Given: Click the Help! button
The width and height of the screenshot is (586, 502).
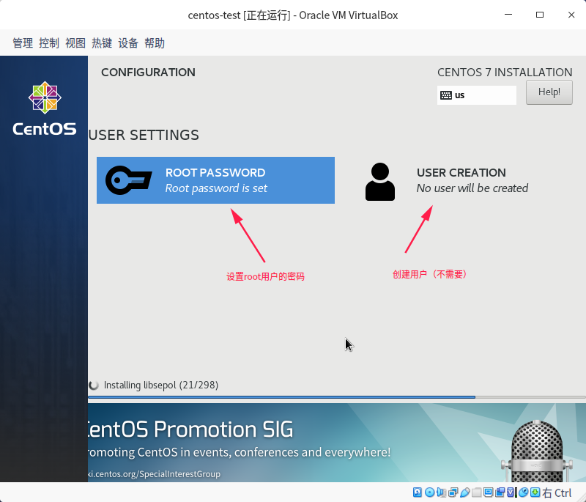Looking at the screenshot, I should (x=549, y=92).
